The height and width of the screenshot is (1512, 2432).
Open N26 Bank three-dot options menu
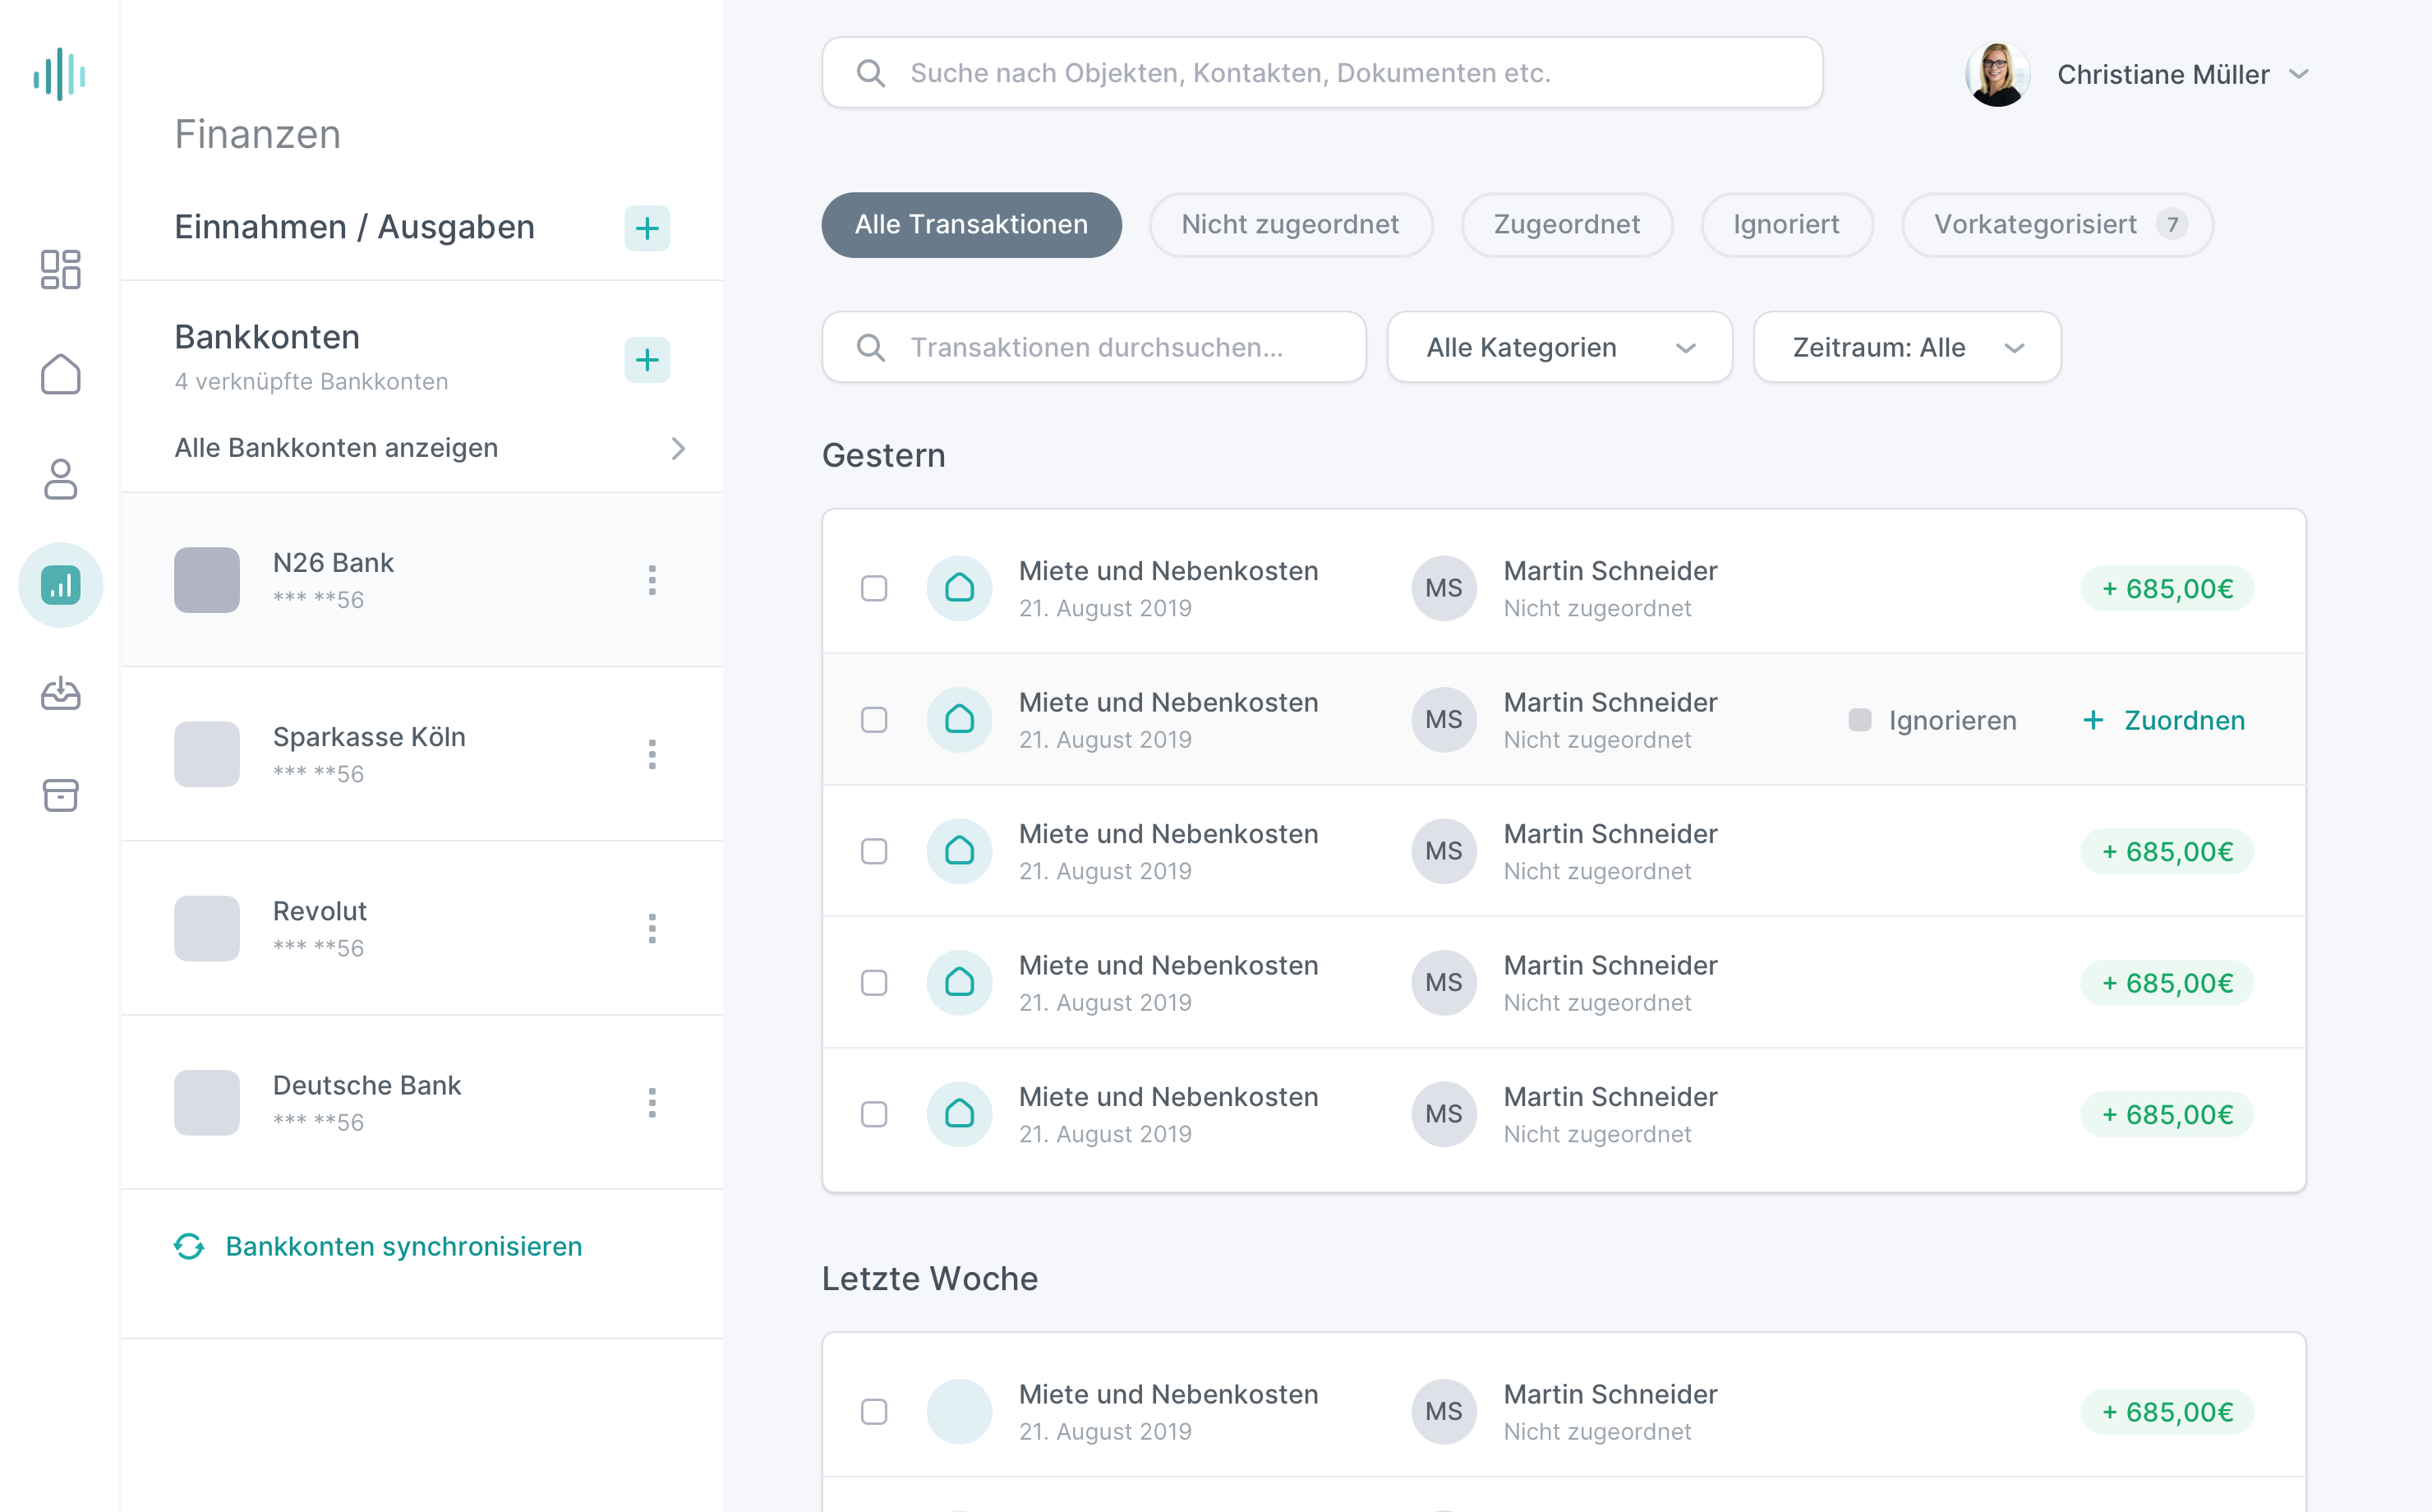(x=652, y=580)
